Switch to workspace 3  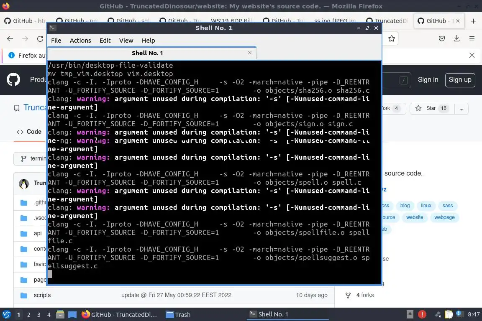tap(39, 315)
